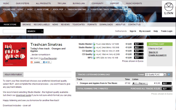Open BROWSE in store navigation
The width and height of the screenshot is (176, 110).
[x=27, y=25]
